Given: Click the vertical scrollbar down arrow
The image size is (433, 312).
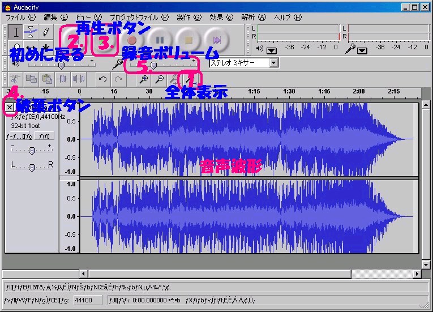Looking at the screenshot, I should tap(426, 265).
